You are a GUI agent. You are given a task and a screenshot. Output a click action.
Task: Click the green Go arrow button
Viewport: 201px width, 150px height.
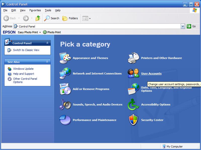(189, 26)
